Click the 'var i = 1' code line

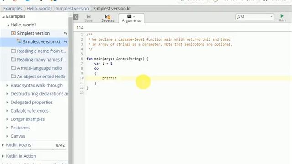103,64
